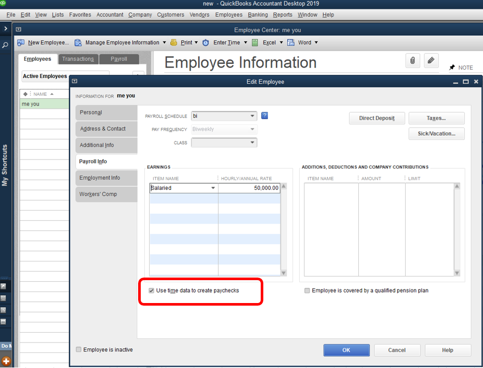
Task: Click the Enter Time clock icon
Action: pos(206,43)
